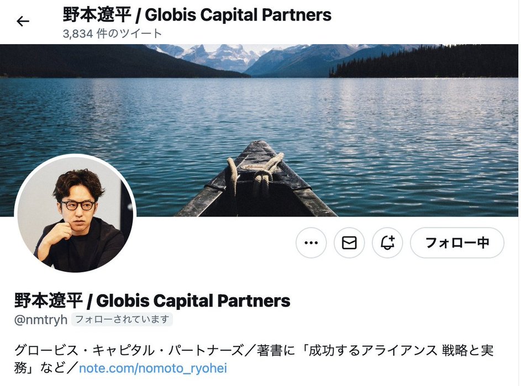This screenshot has height=386, width=521.
Task: Select the profile display name below the avatar
Action: [152, 301]
